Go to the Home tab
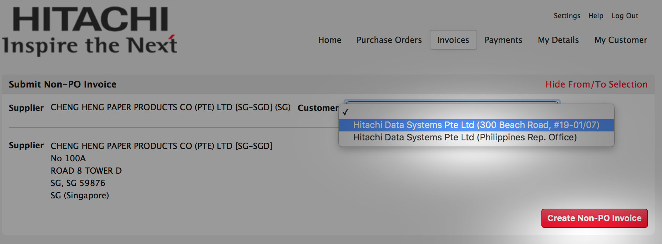The width and height of the screenshot is (662, 244). click(329, 40)
